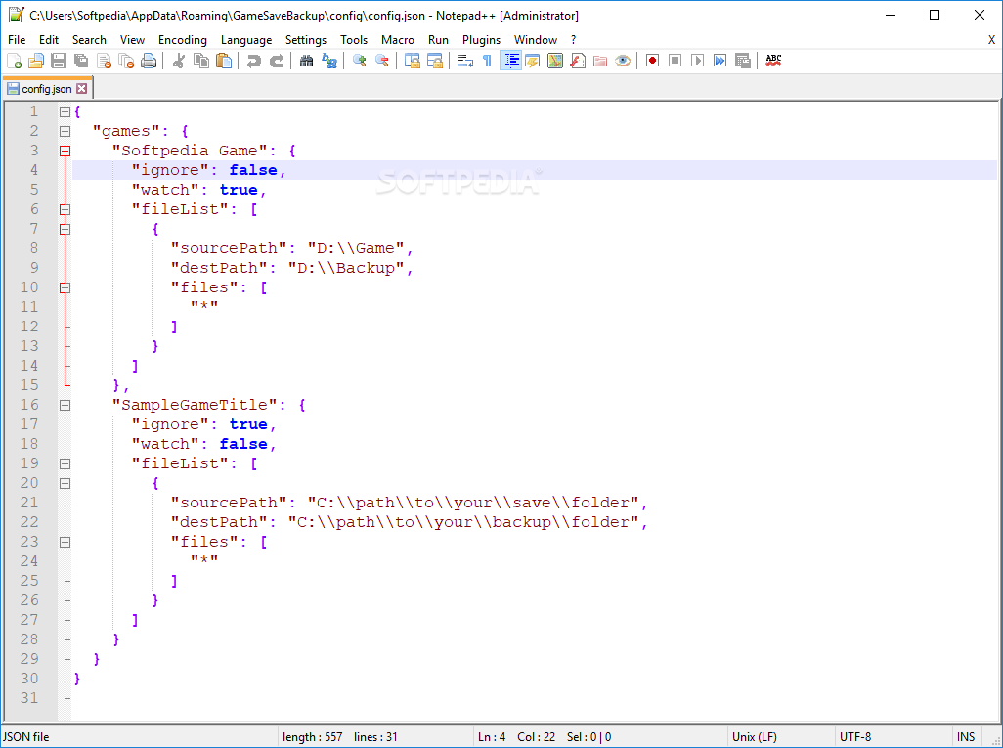Place the cursor on the "sourcePath": "D:\\Game" line

pos(292,249)
